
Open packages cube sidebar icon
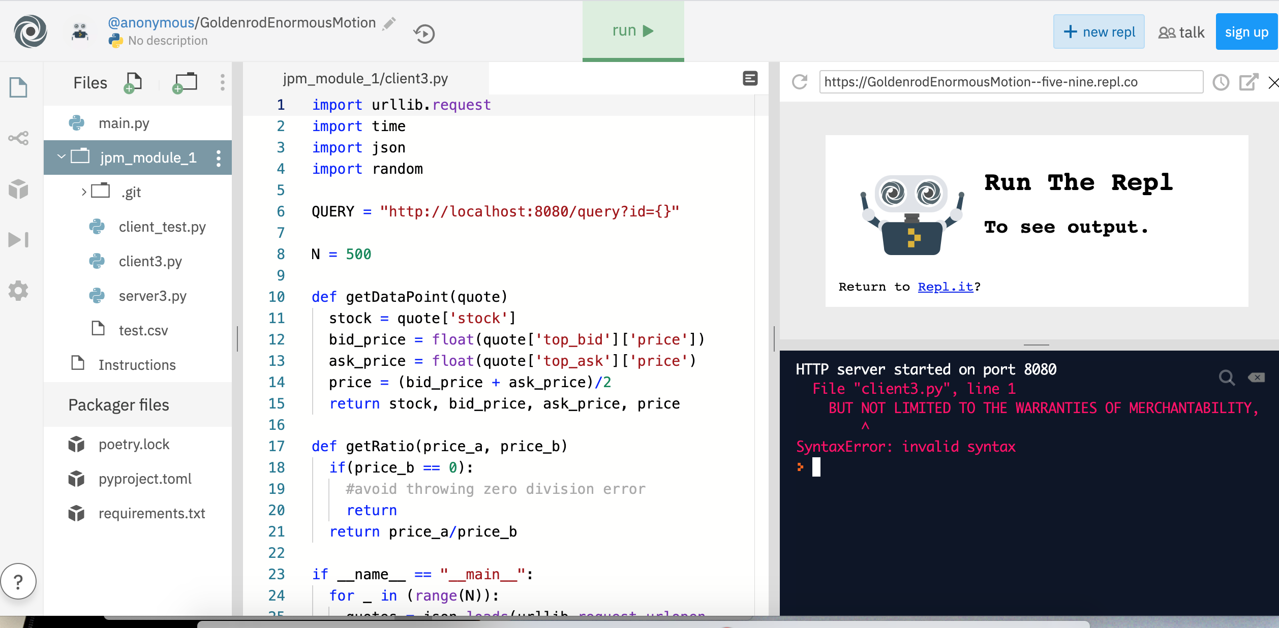coord(18,189)
